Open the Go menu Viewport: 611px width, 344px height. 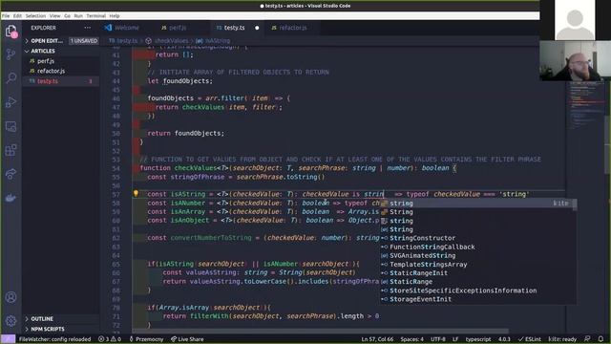[x=68, y=16]
